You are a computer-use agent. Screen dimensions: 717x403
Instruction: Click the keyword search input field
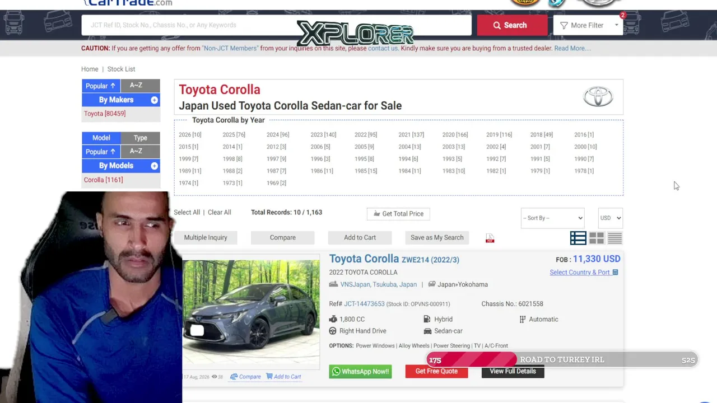(x=277, y=25)
